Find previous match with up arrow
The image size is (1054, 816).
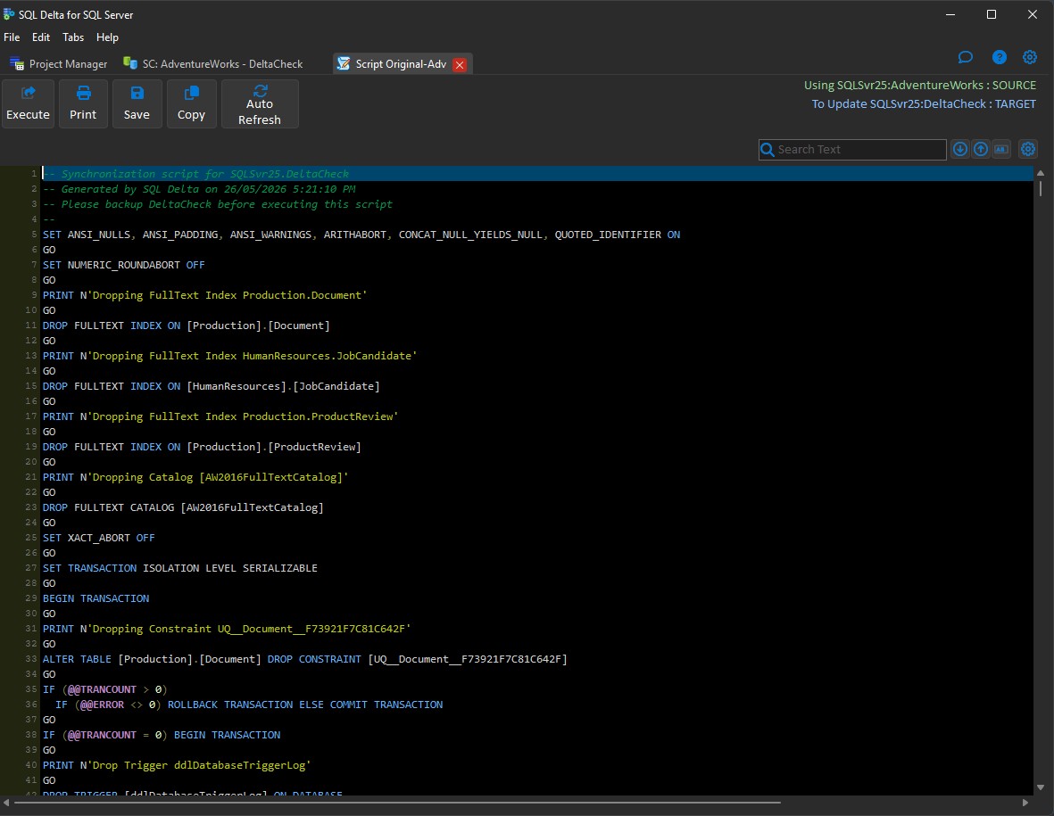pos(981,149)
